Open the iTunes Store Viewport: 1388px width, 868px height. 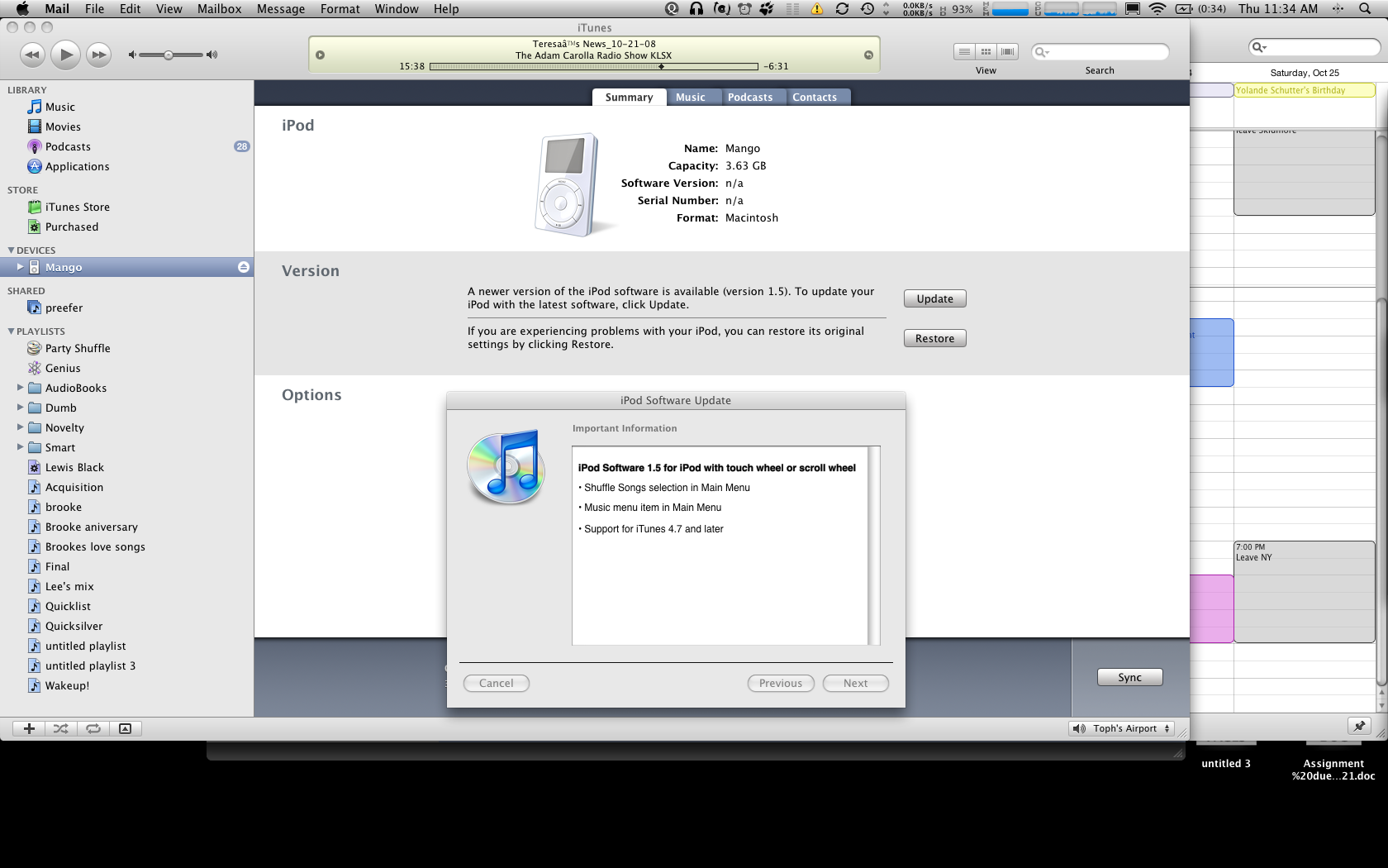126,207
